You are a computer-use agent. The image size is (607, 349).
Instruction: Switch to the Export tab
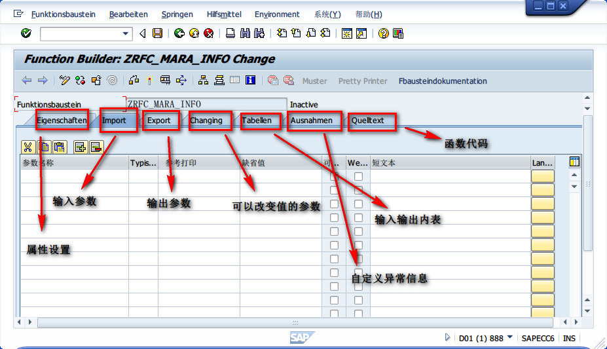pyautogui.click(x=158, y=120)
